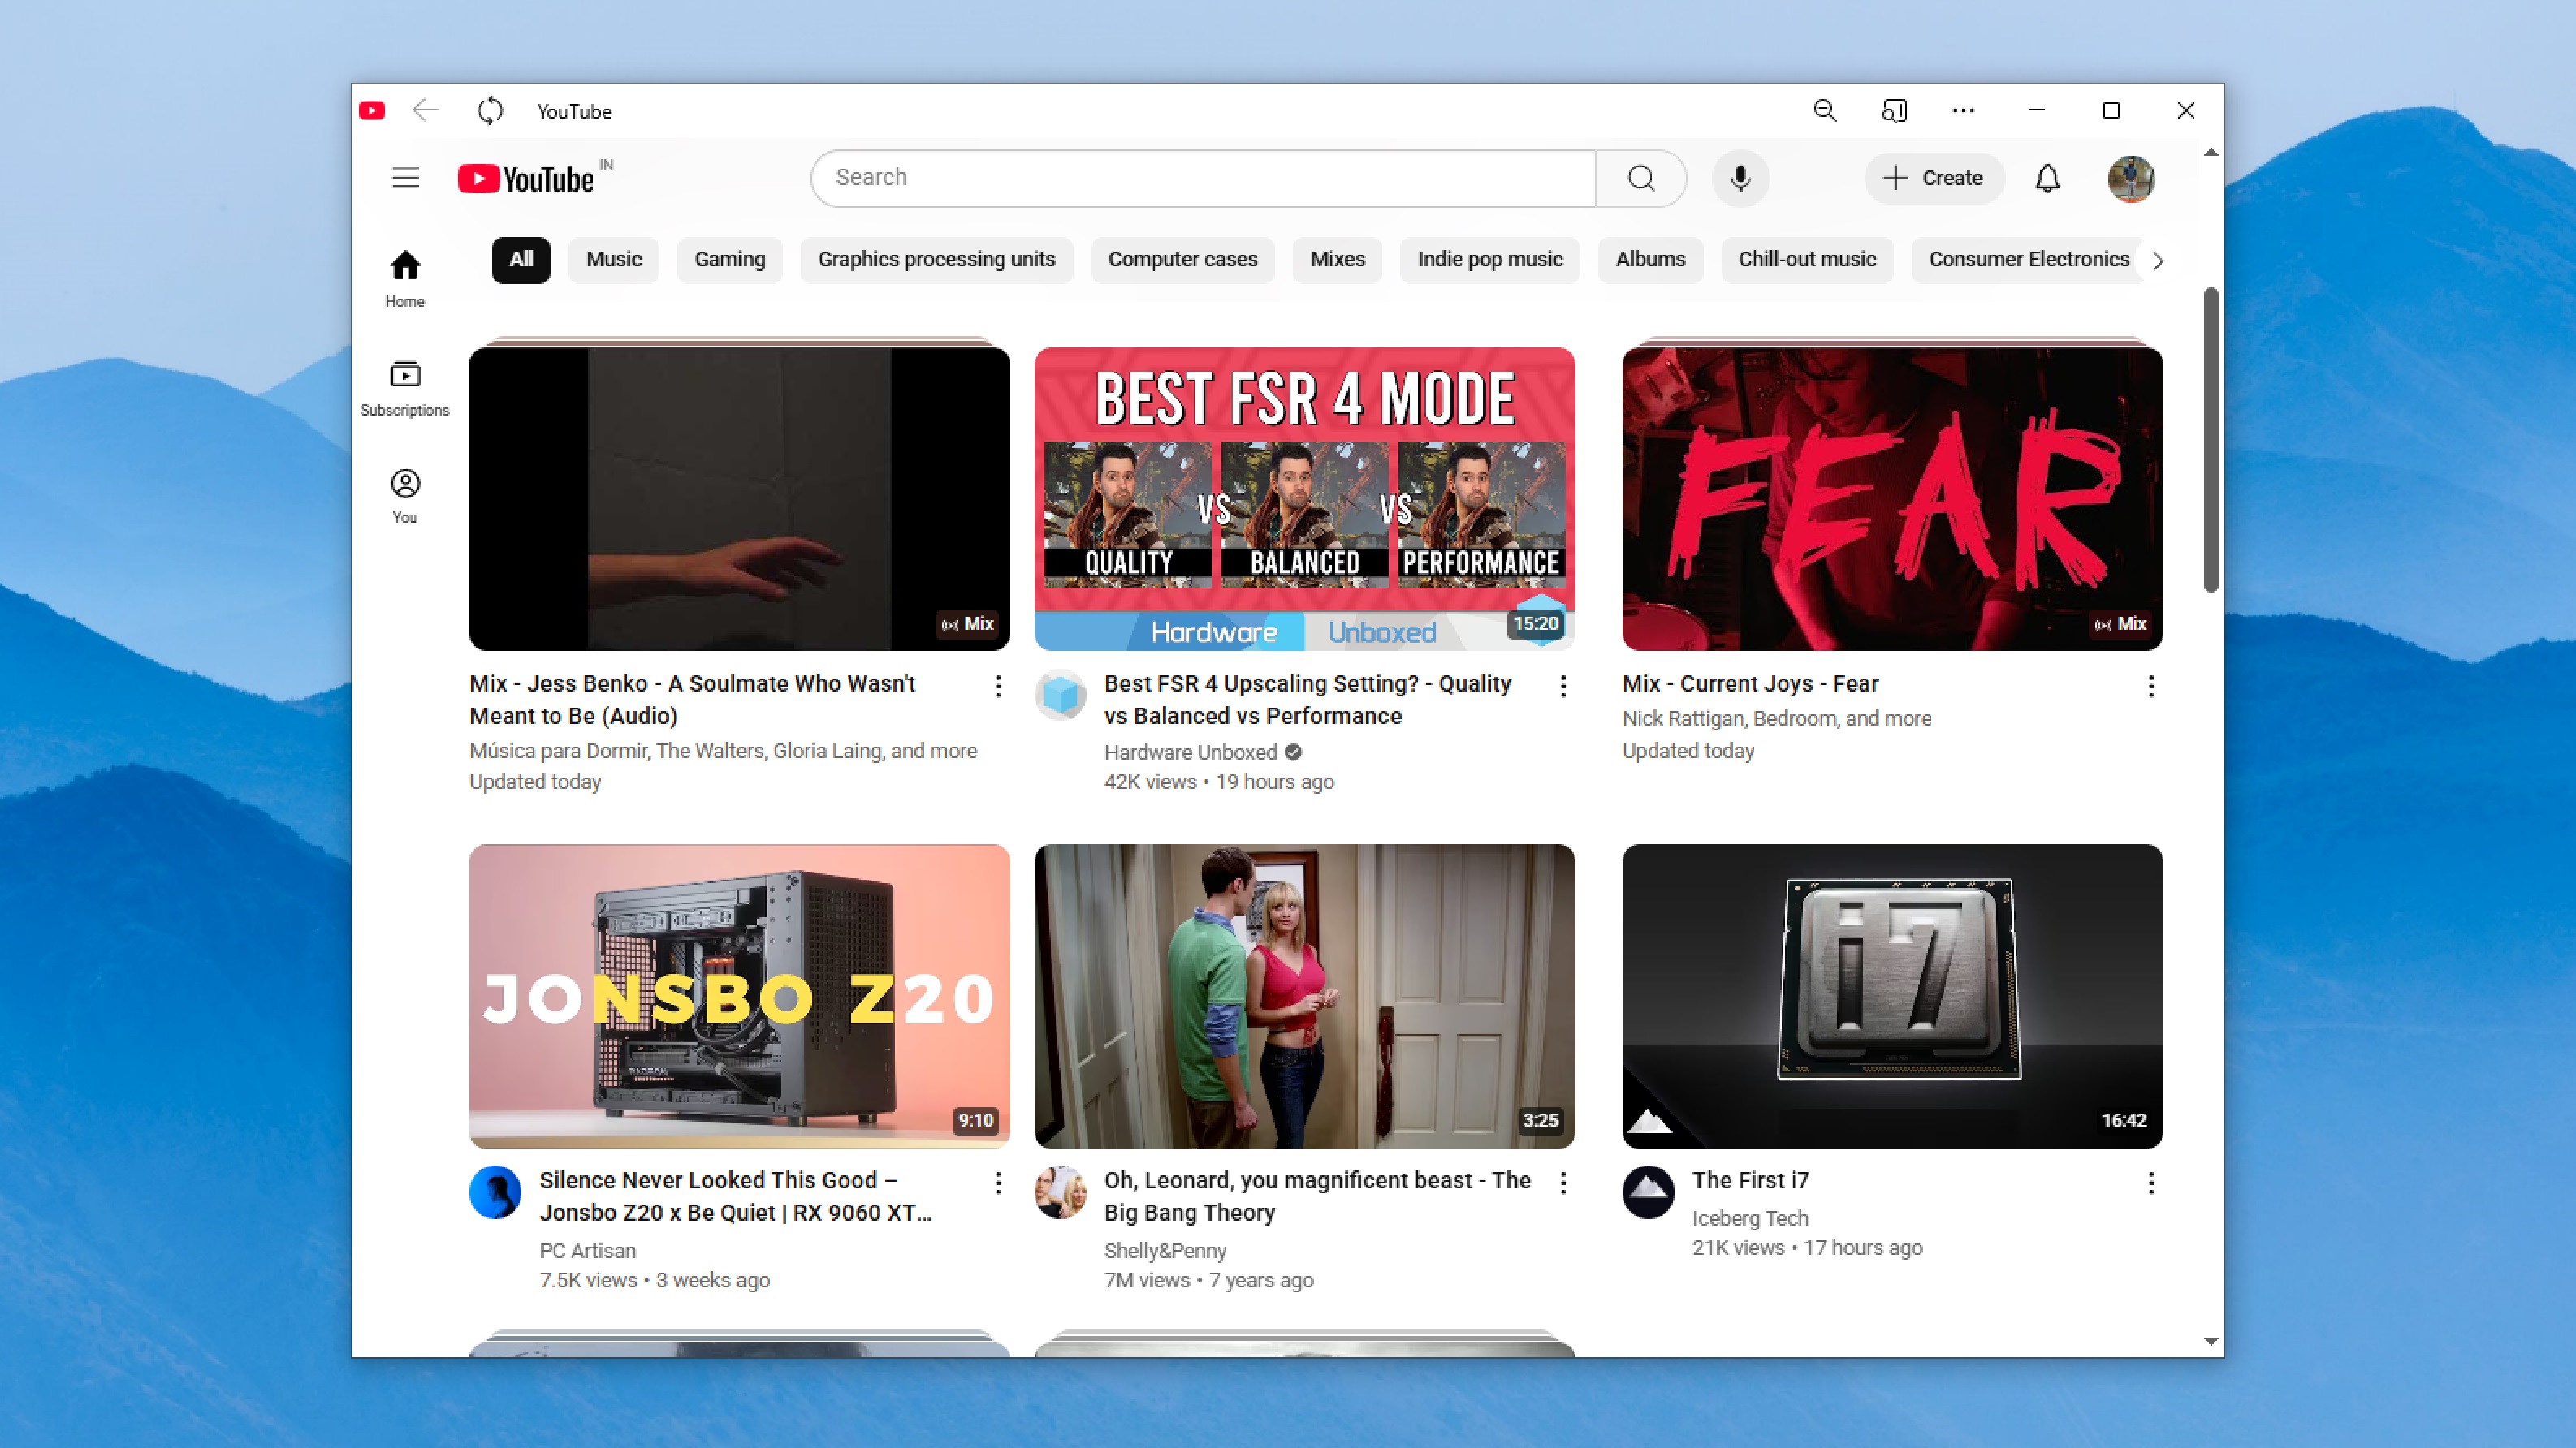Screen dimensions: 2576x1448
Task: Open PC Artisan channel avatar
Action: click(x=496, y=1192)
